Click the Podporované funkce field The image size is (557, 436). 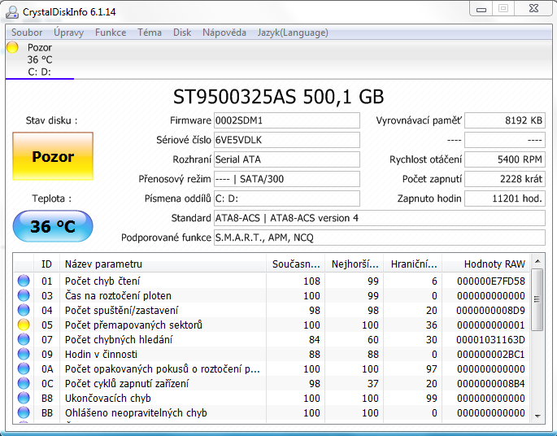[x=380, y=238]
